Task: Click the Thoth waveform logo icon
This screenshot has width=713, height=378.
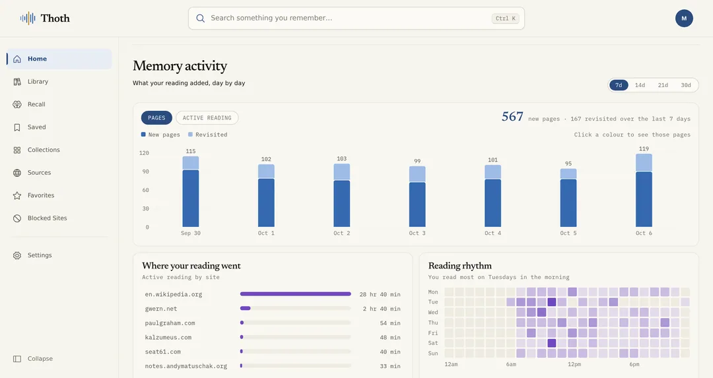Action: pos(28,18)
